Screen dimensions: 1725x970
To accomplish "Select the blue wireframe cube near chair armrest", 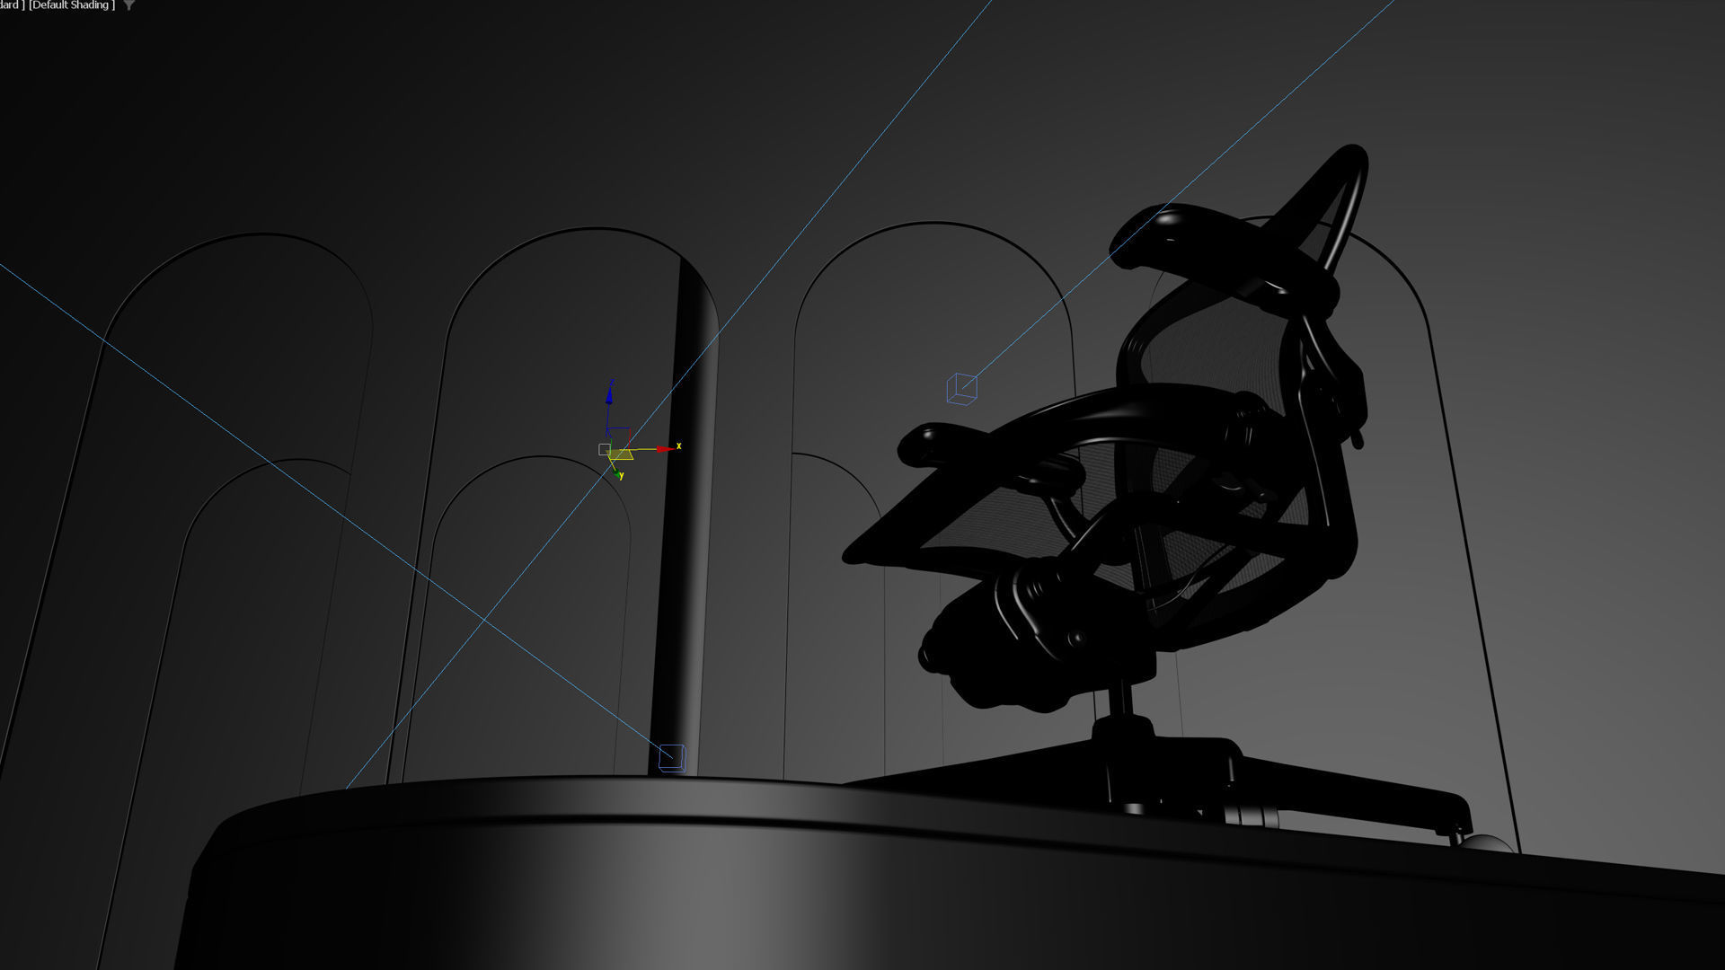I will tap(960, 389).
